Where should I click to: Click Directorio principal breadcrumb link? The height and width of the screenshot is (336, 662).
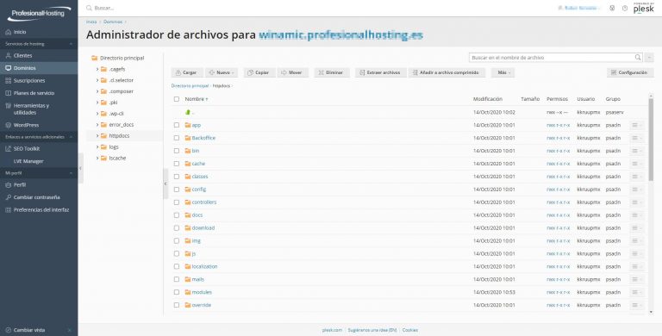[190, 85]
